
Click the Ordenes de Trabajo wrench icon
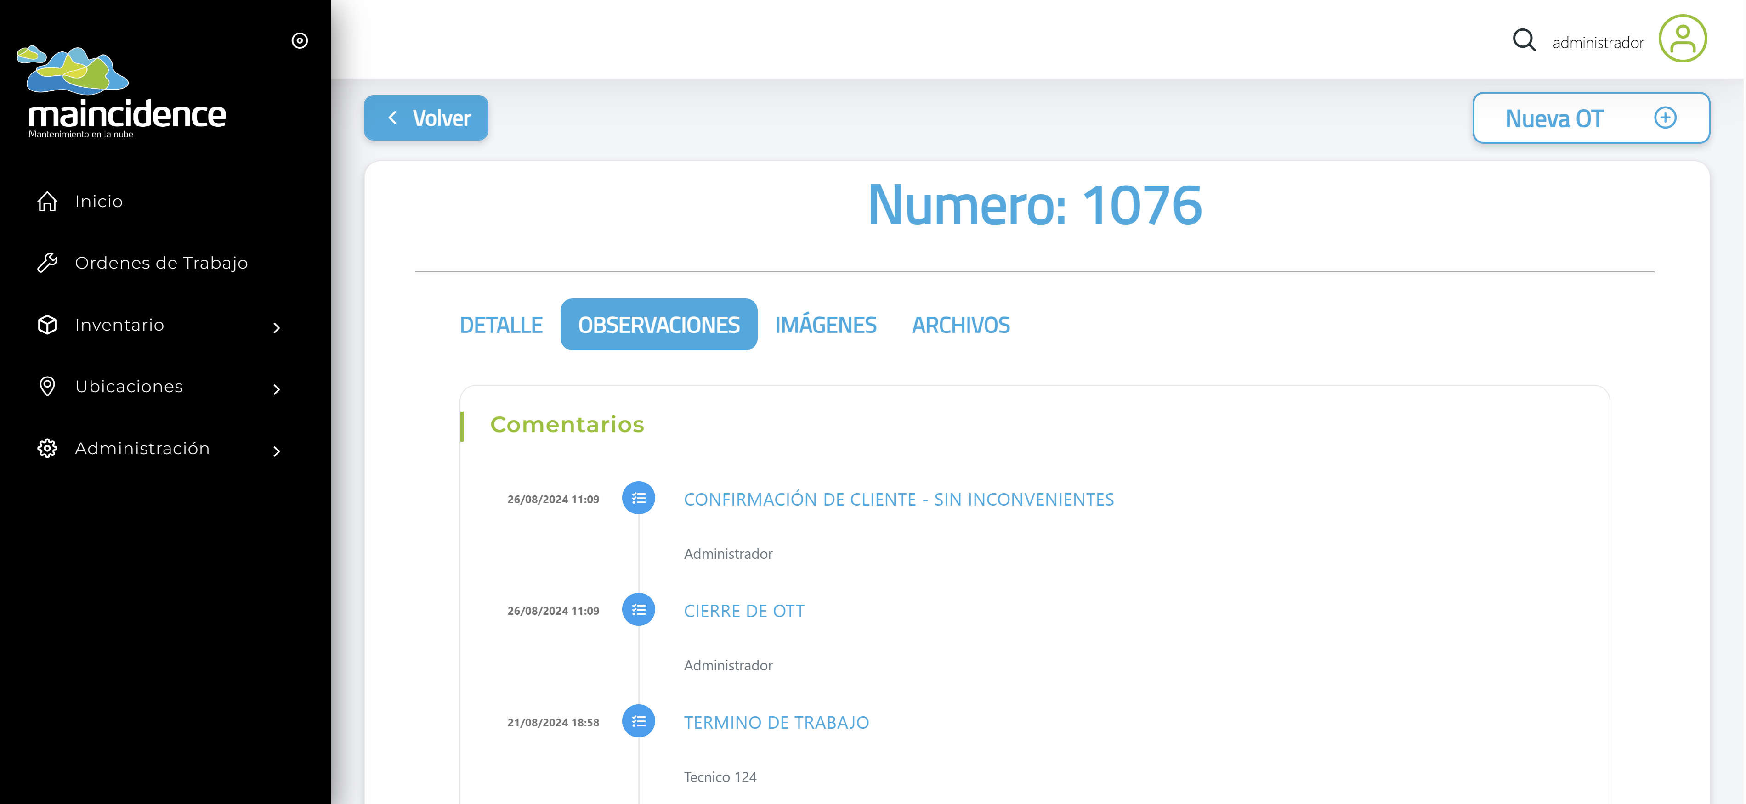click(47, 263)
